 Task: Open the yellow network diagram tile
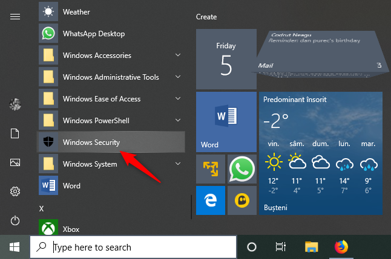[x=211, y=169]
